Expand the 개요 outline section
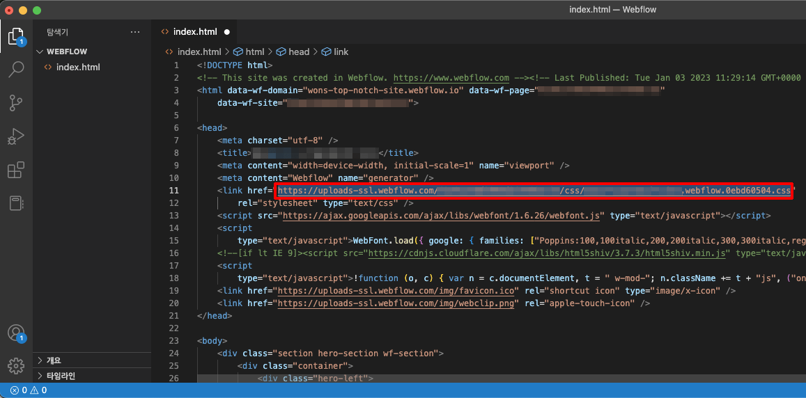The width and height of the screenshot is (806, 398). tap(93, 360)
